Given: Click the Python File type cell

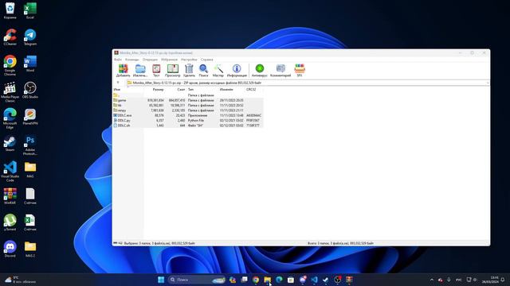Looking at the screenshot, I should pyautogui.click(x=196, y=120).
